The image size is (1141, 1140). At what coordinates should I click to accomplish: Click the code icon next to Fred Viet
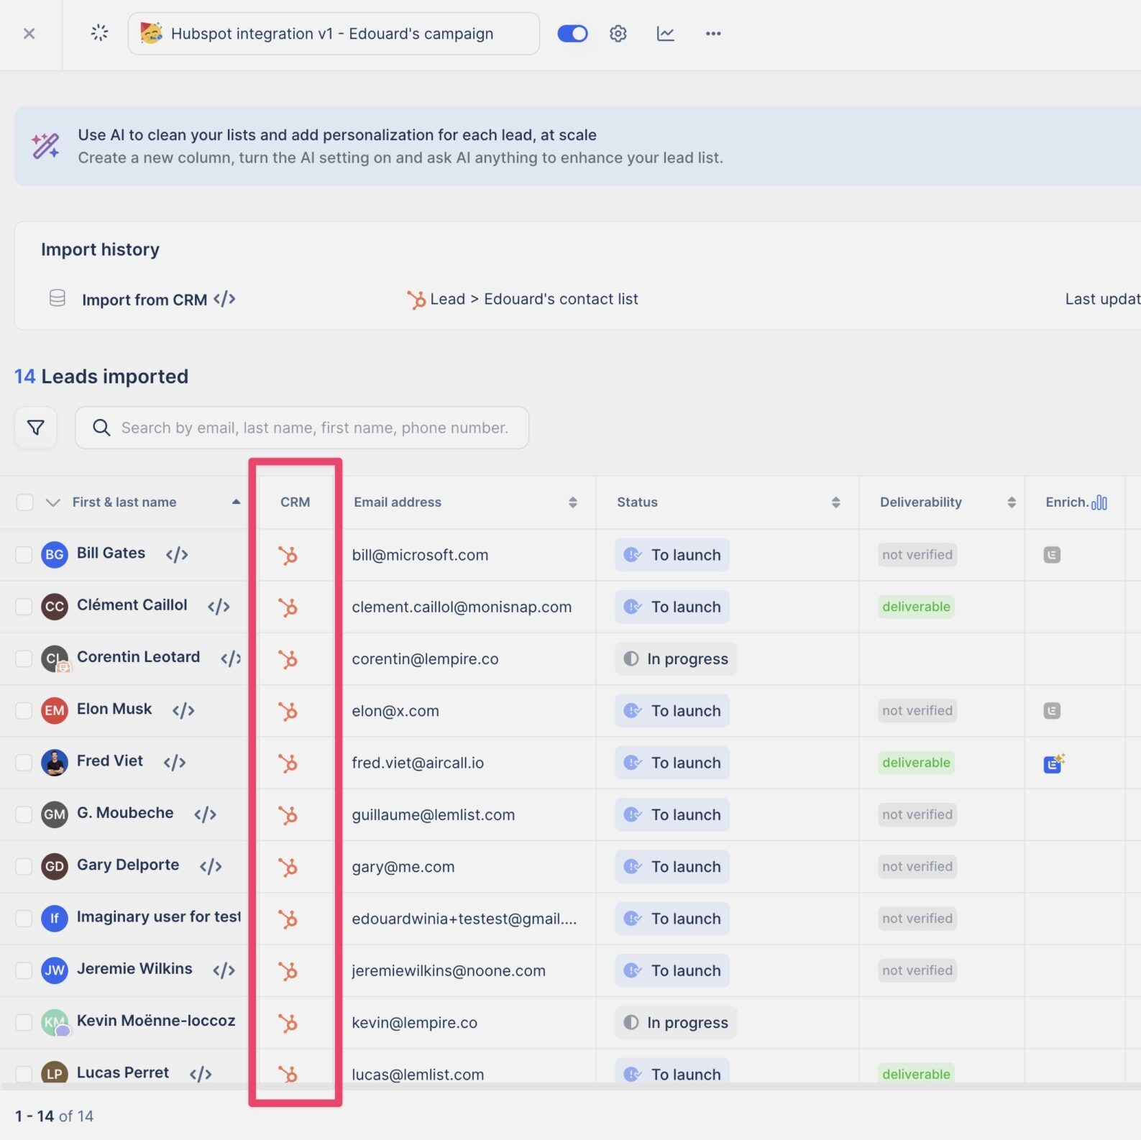(x=175, y=762)
